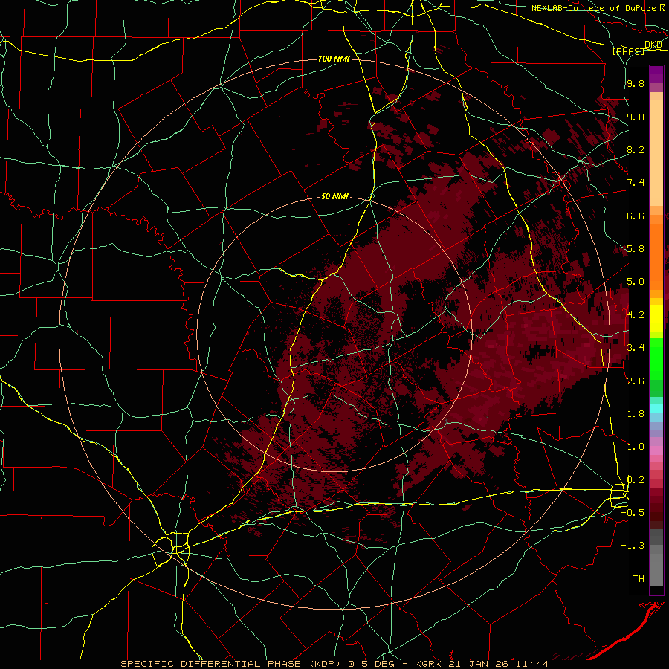This screenshot has height=669, width=669.
Task: Click the 8.2 scale label
Action: 636,149
